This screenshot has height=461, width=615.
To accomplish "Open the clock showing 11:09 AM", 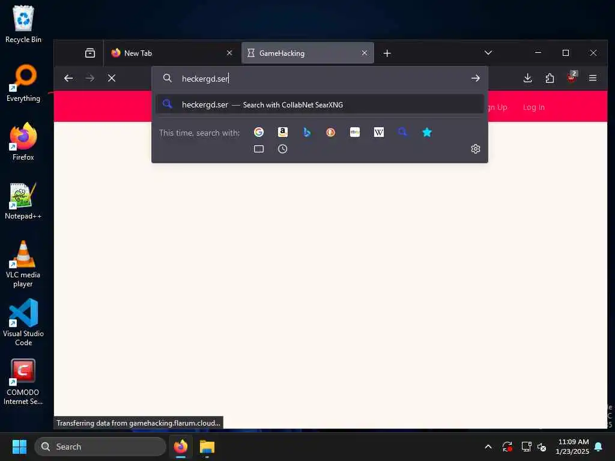I will (572, 447).
